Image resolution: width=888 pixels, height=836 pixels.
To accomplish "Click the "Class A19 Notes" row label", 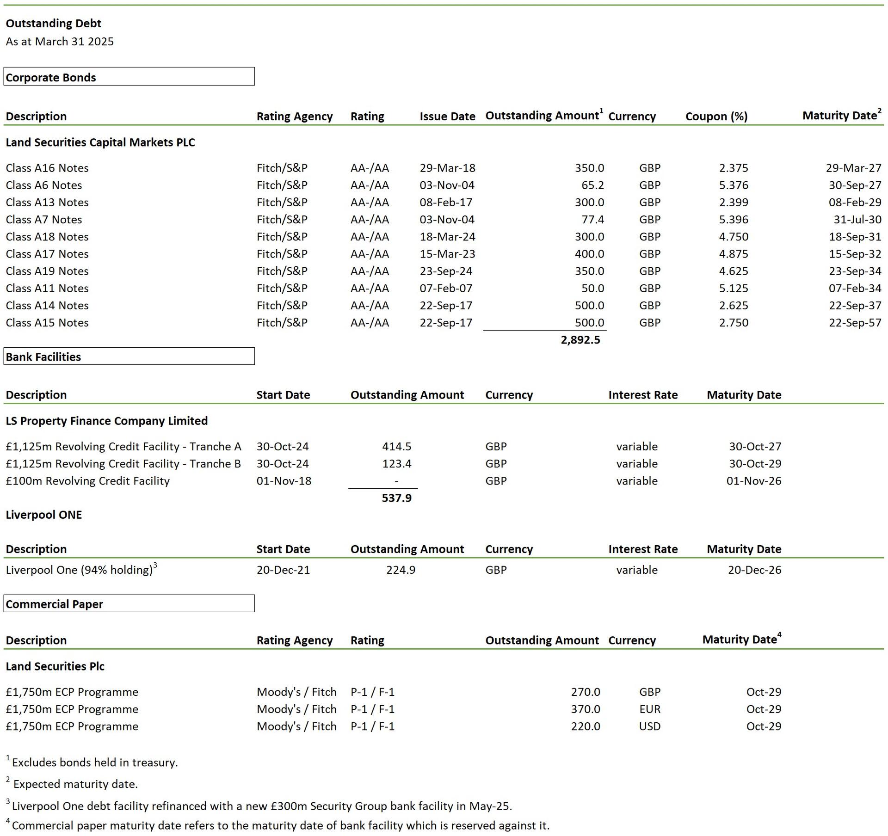I will click(x=47, y=271).
